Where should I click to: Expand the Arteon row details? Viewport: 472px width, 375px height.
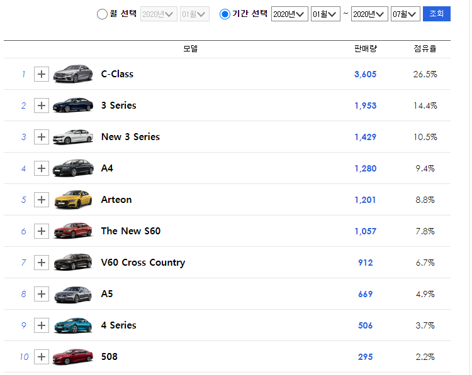[x=42, y=200]
